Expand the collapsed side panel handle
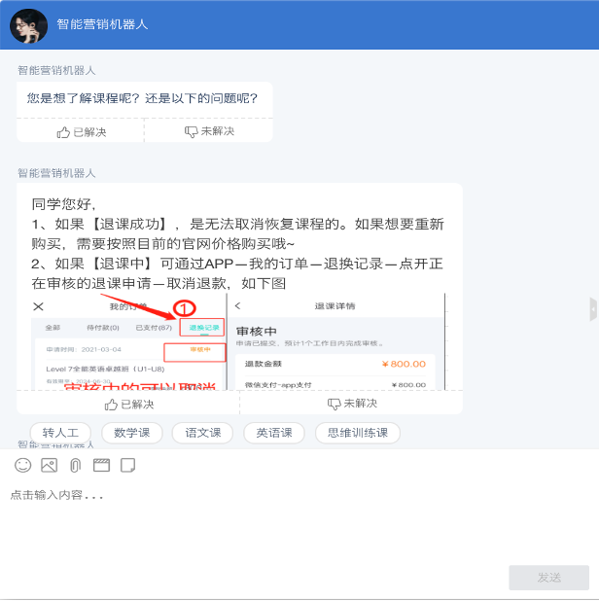Image resolution: width=599 pixels, height=601 pixels. 593,308
